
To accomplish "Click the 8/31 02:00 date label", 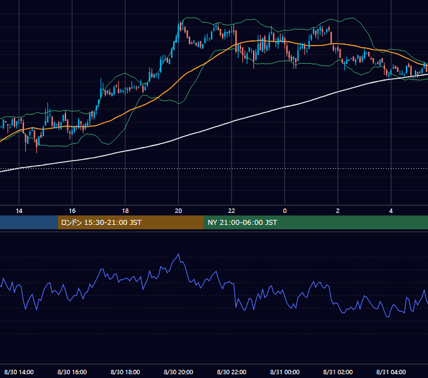I will click(x=337, y=372).
